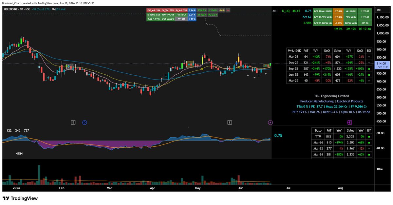The width and height of the screenshot is (393, 205).
Task: Click the W_Vol: 30% badge
Action: 167,10
